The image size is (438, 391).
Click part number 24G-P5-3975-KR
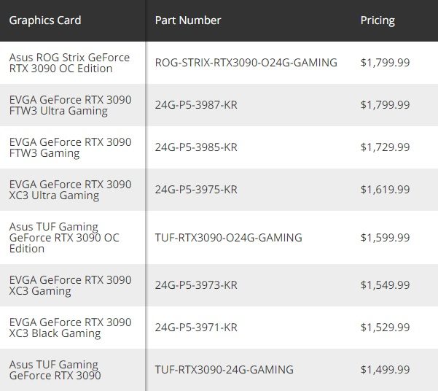click(x=196, y=190)
